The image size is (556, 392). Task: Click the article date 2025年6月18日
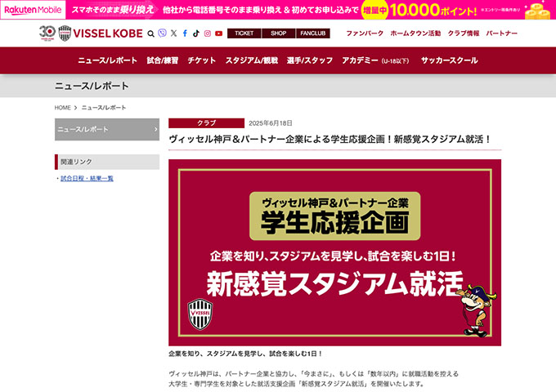coord(271,123)
